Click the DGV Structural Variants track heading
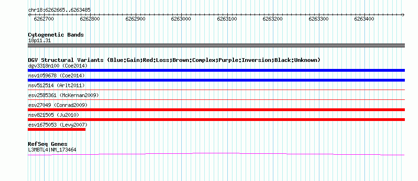Viewport: 418px width, 181px height. click(x=174, y=60)
